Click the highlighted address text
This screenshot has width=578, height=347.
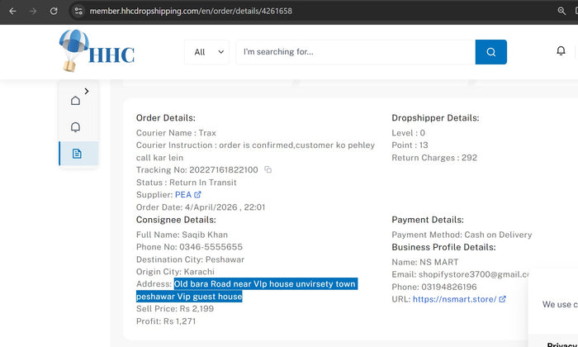pyautogui.click(x=247, y=290)
